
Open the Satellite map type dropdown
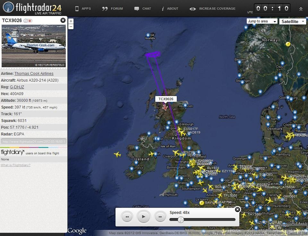(293, 21)
